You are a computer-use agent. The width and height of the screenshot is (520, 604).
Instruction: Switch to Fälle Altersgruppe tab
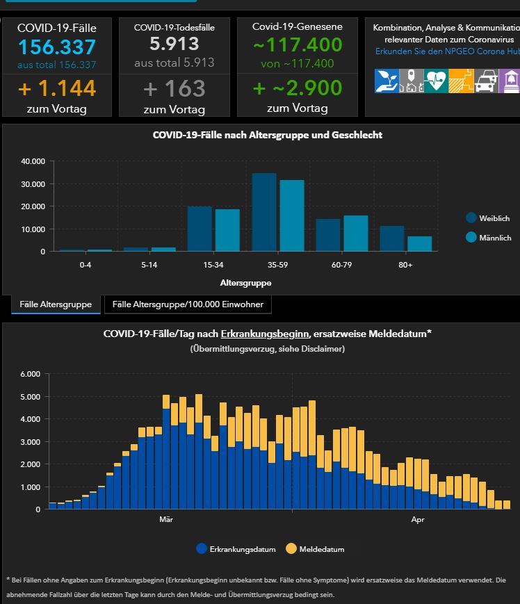tap(56, 304)
